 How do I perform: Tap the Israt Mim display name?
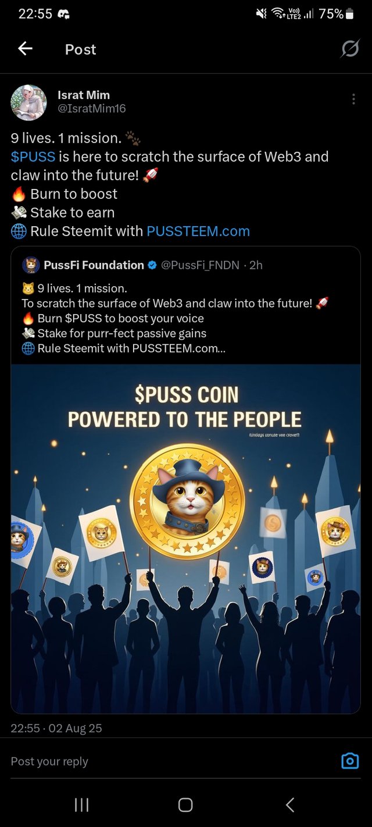84,95
